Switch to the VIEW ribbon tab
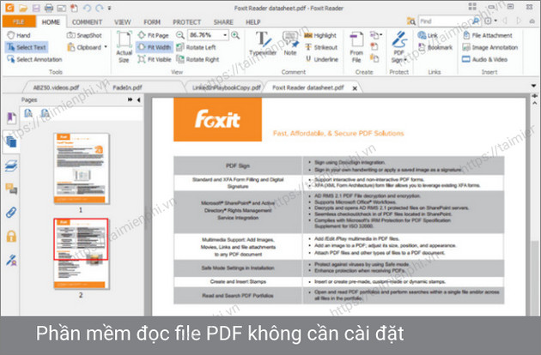This screenshot has height=355, width=541. coord(123,22)
